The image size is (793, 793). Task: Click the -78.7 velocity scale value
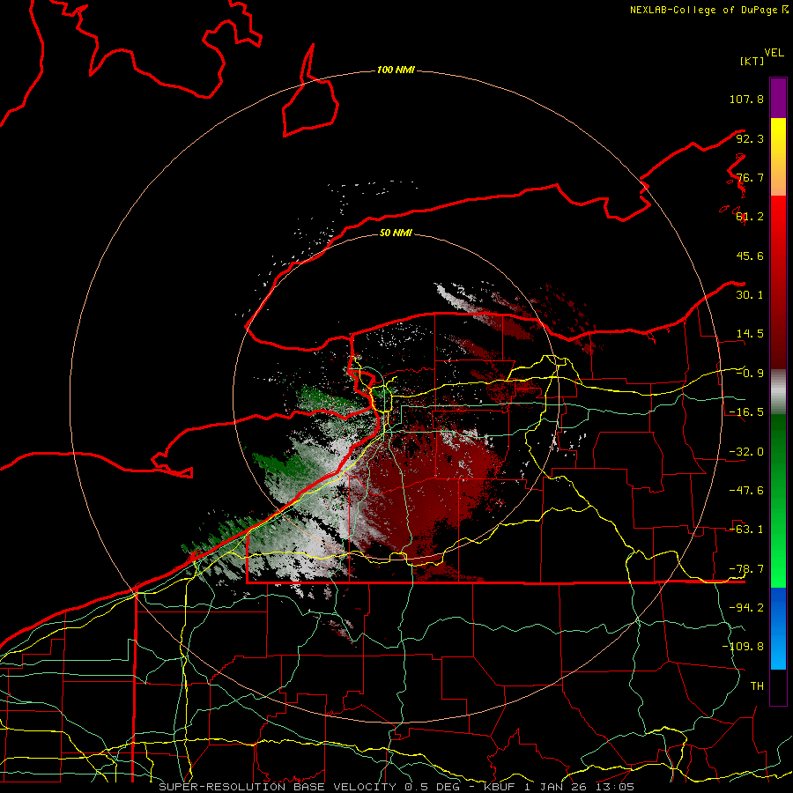(746, 569)
